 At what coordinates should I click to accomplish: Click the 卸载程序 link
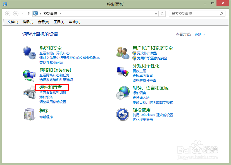pos(46,117)
